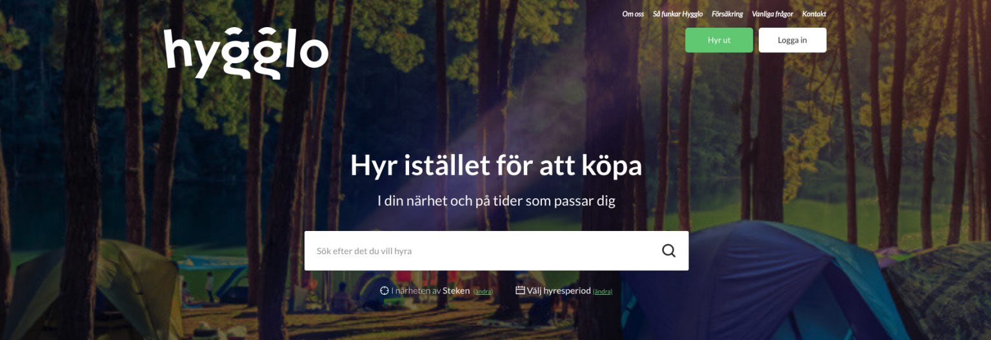Click the I närheten av label

(x=415, y=291)
